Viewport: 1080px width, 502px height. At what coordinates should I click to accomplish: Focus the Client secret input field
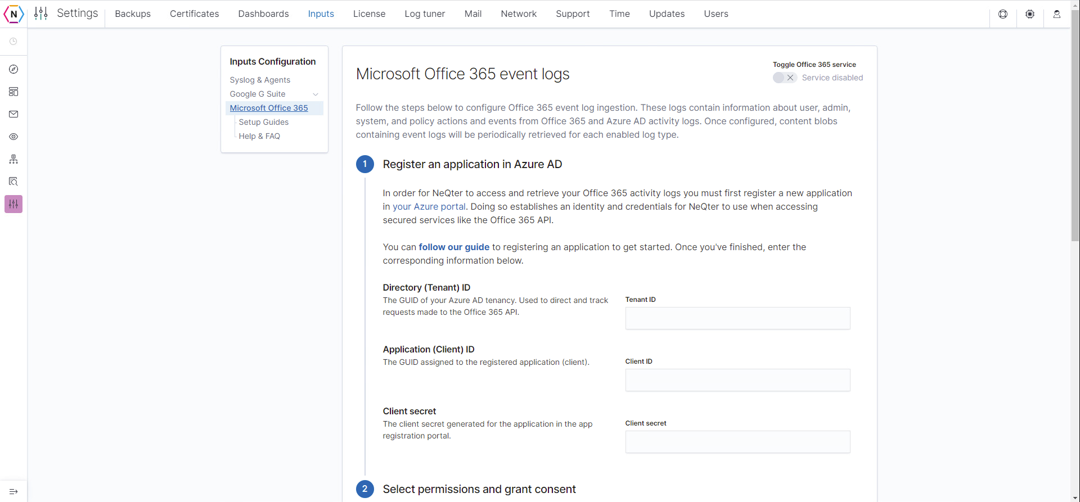coord(737,442)
